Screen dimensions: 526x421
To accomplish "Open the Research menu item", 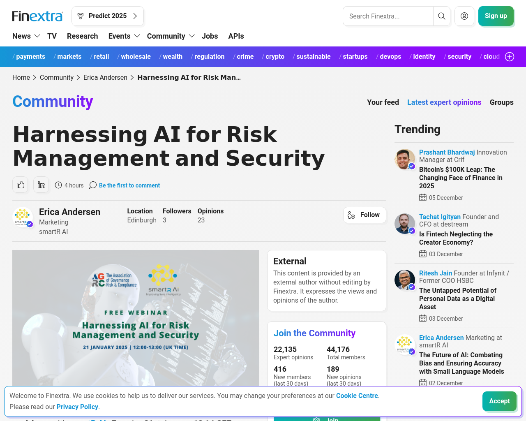I will 83,36.
